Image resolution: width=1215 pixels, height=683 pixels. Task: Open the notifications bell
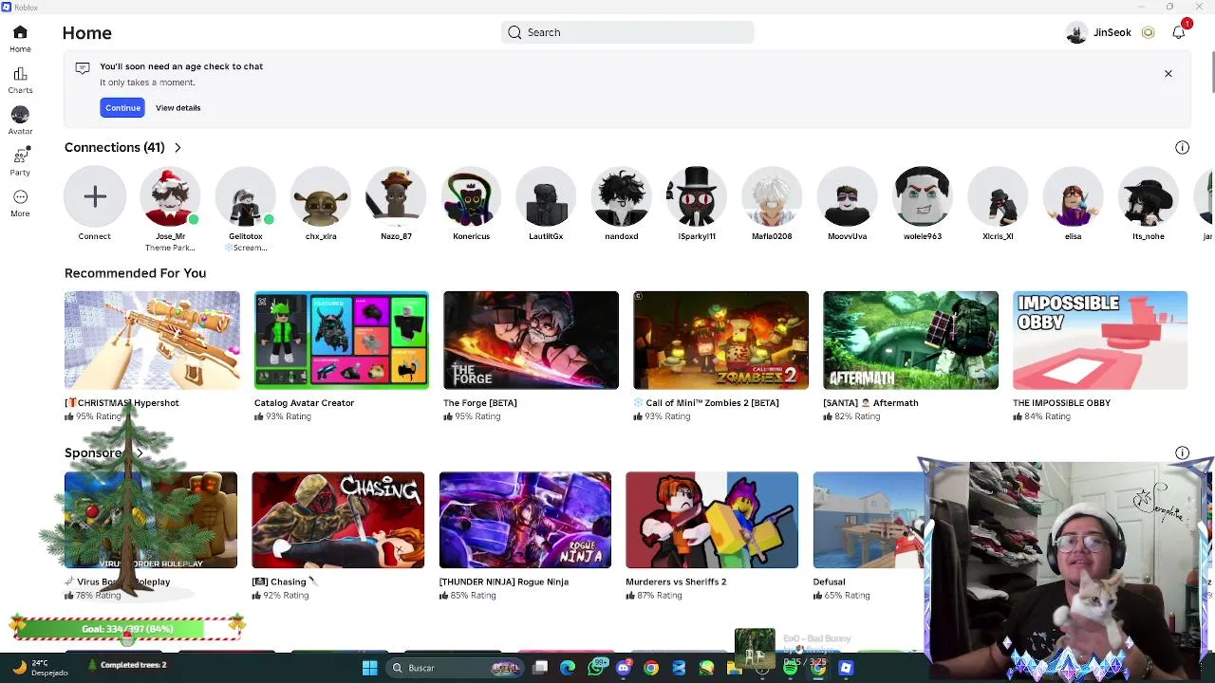pos(1179,32)
